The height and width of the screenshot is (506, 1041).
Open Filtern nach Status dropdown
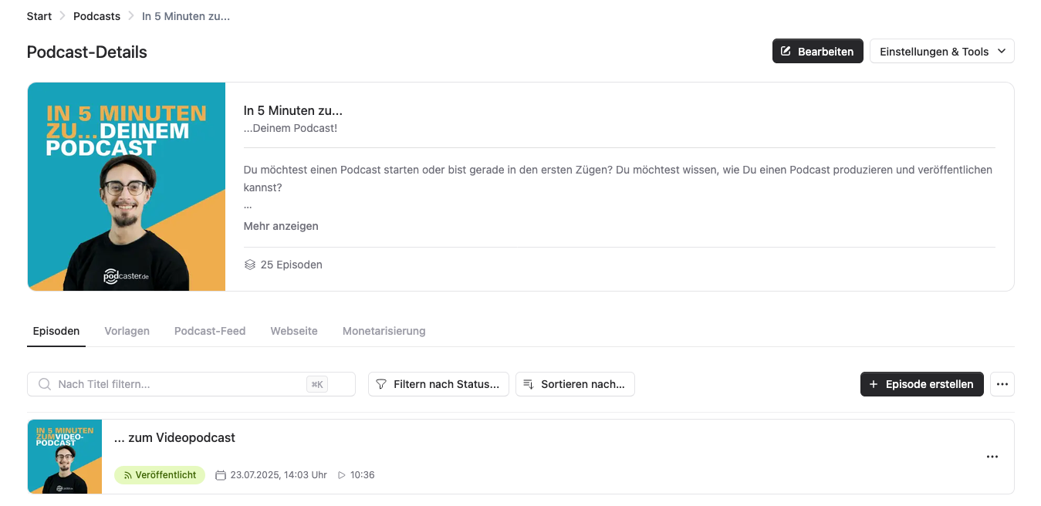pyautogui.click(x=438, y=384)
